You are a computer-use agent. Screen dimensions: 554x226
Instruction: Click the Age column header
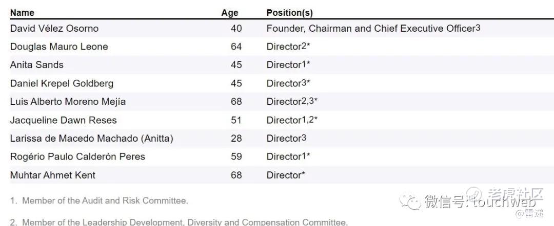(230, 13)
